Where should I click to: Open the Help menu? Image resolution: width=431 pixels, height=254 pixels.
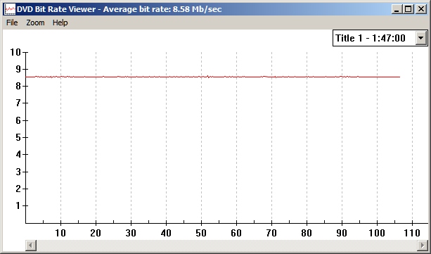(x=60, y=23)
